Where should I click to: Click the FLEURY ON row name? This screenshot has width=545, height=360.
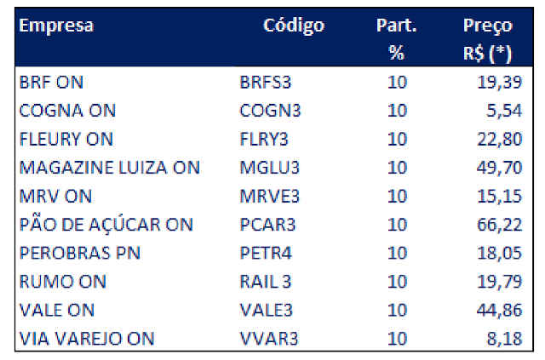click(x=66, y=140)
